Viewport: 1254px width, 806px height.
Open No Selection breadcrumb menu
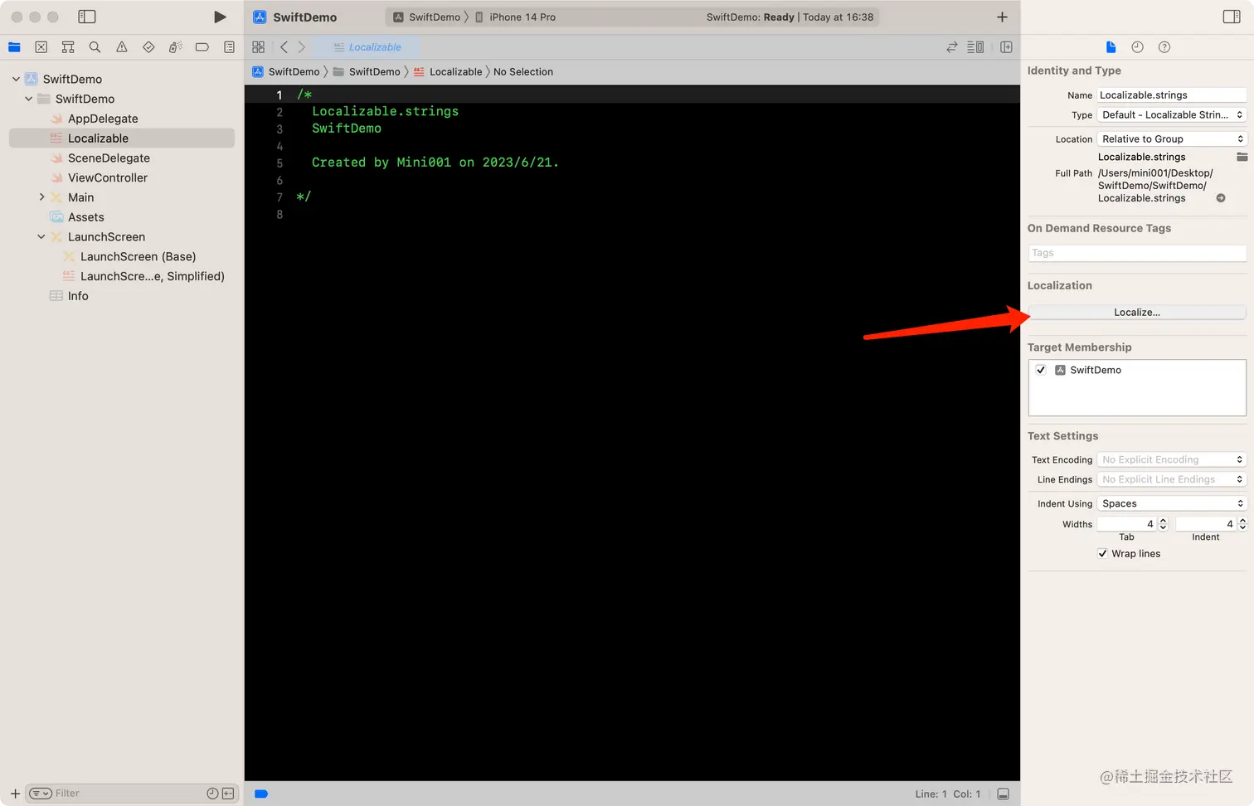pyautogui.click(x=523, y=71)
